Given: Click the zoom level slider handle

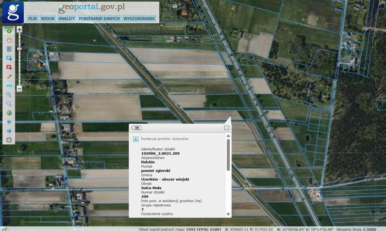Looking at the screenshot, I should coord(20,49).
